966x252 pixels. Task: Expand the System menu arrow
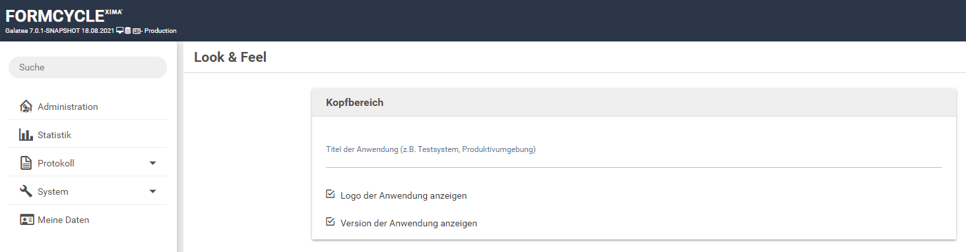152,191
